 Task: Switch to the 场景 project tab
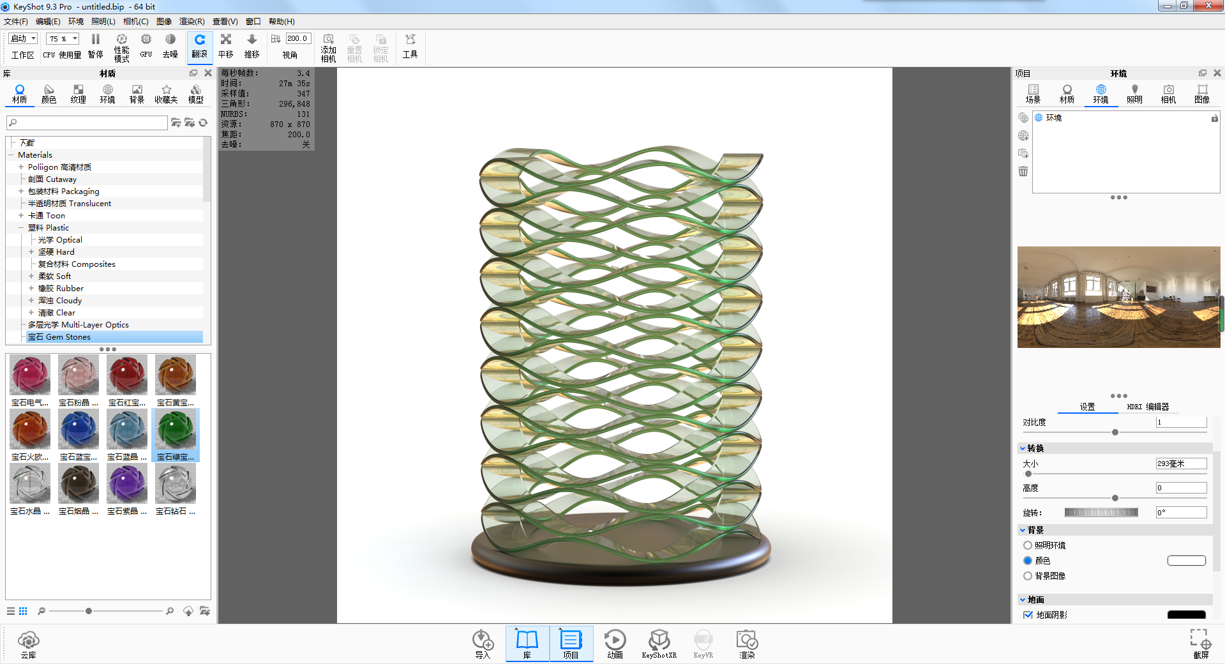pyautogui.click(x=1033, y=94)
